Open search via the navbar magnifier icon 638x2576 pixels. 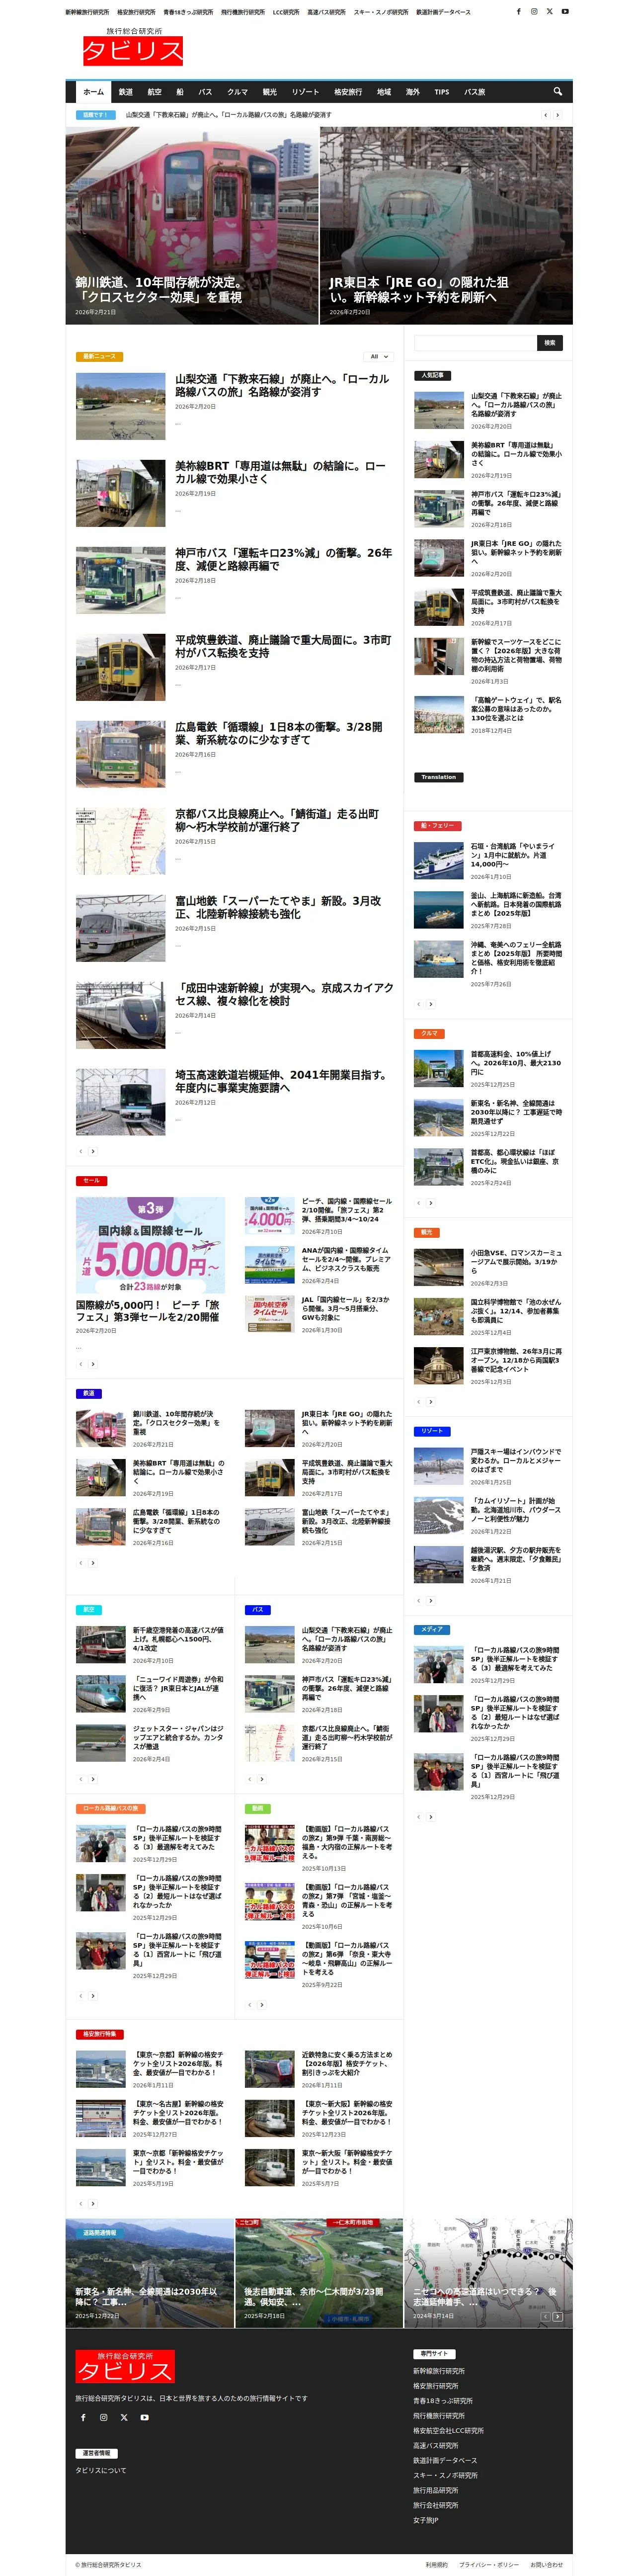558,92
